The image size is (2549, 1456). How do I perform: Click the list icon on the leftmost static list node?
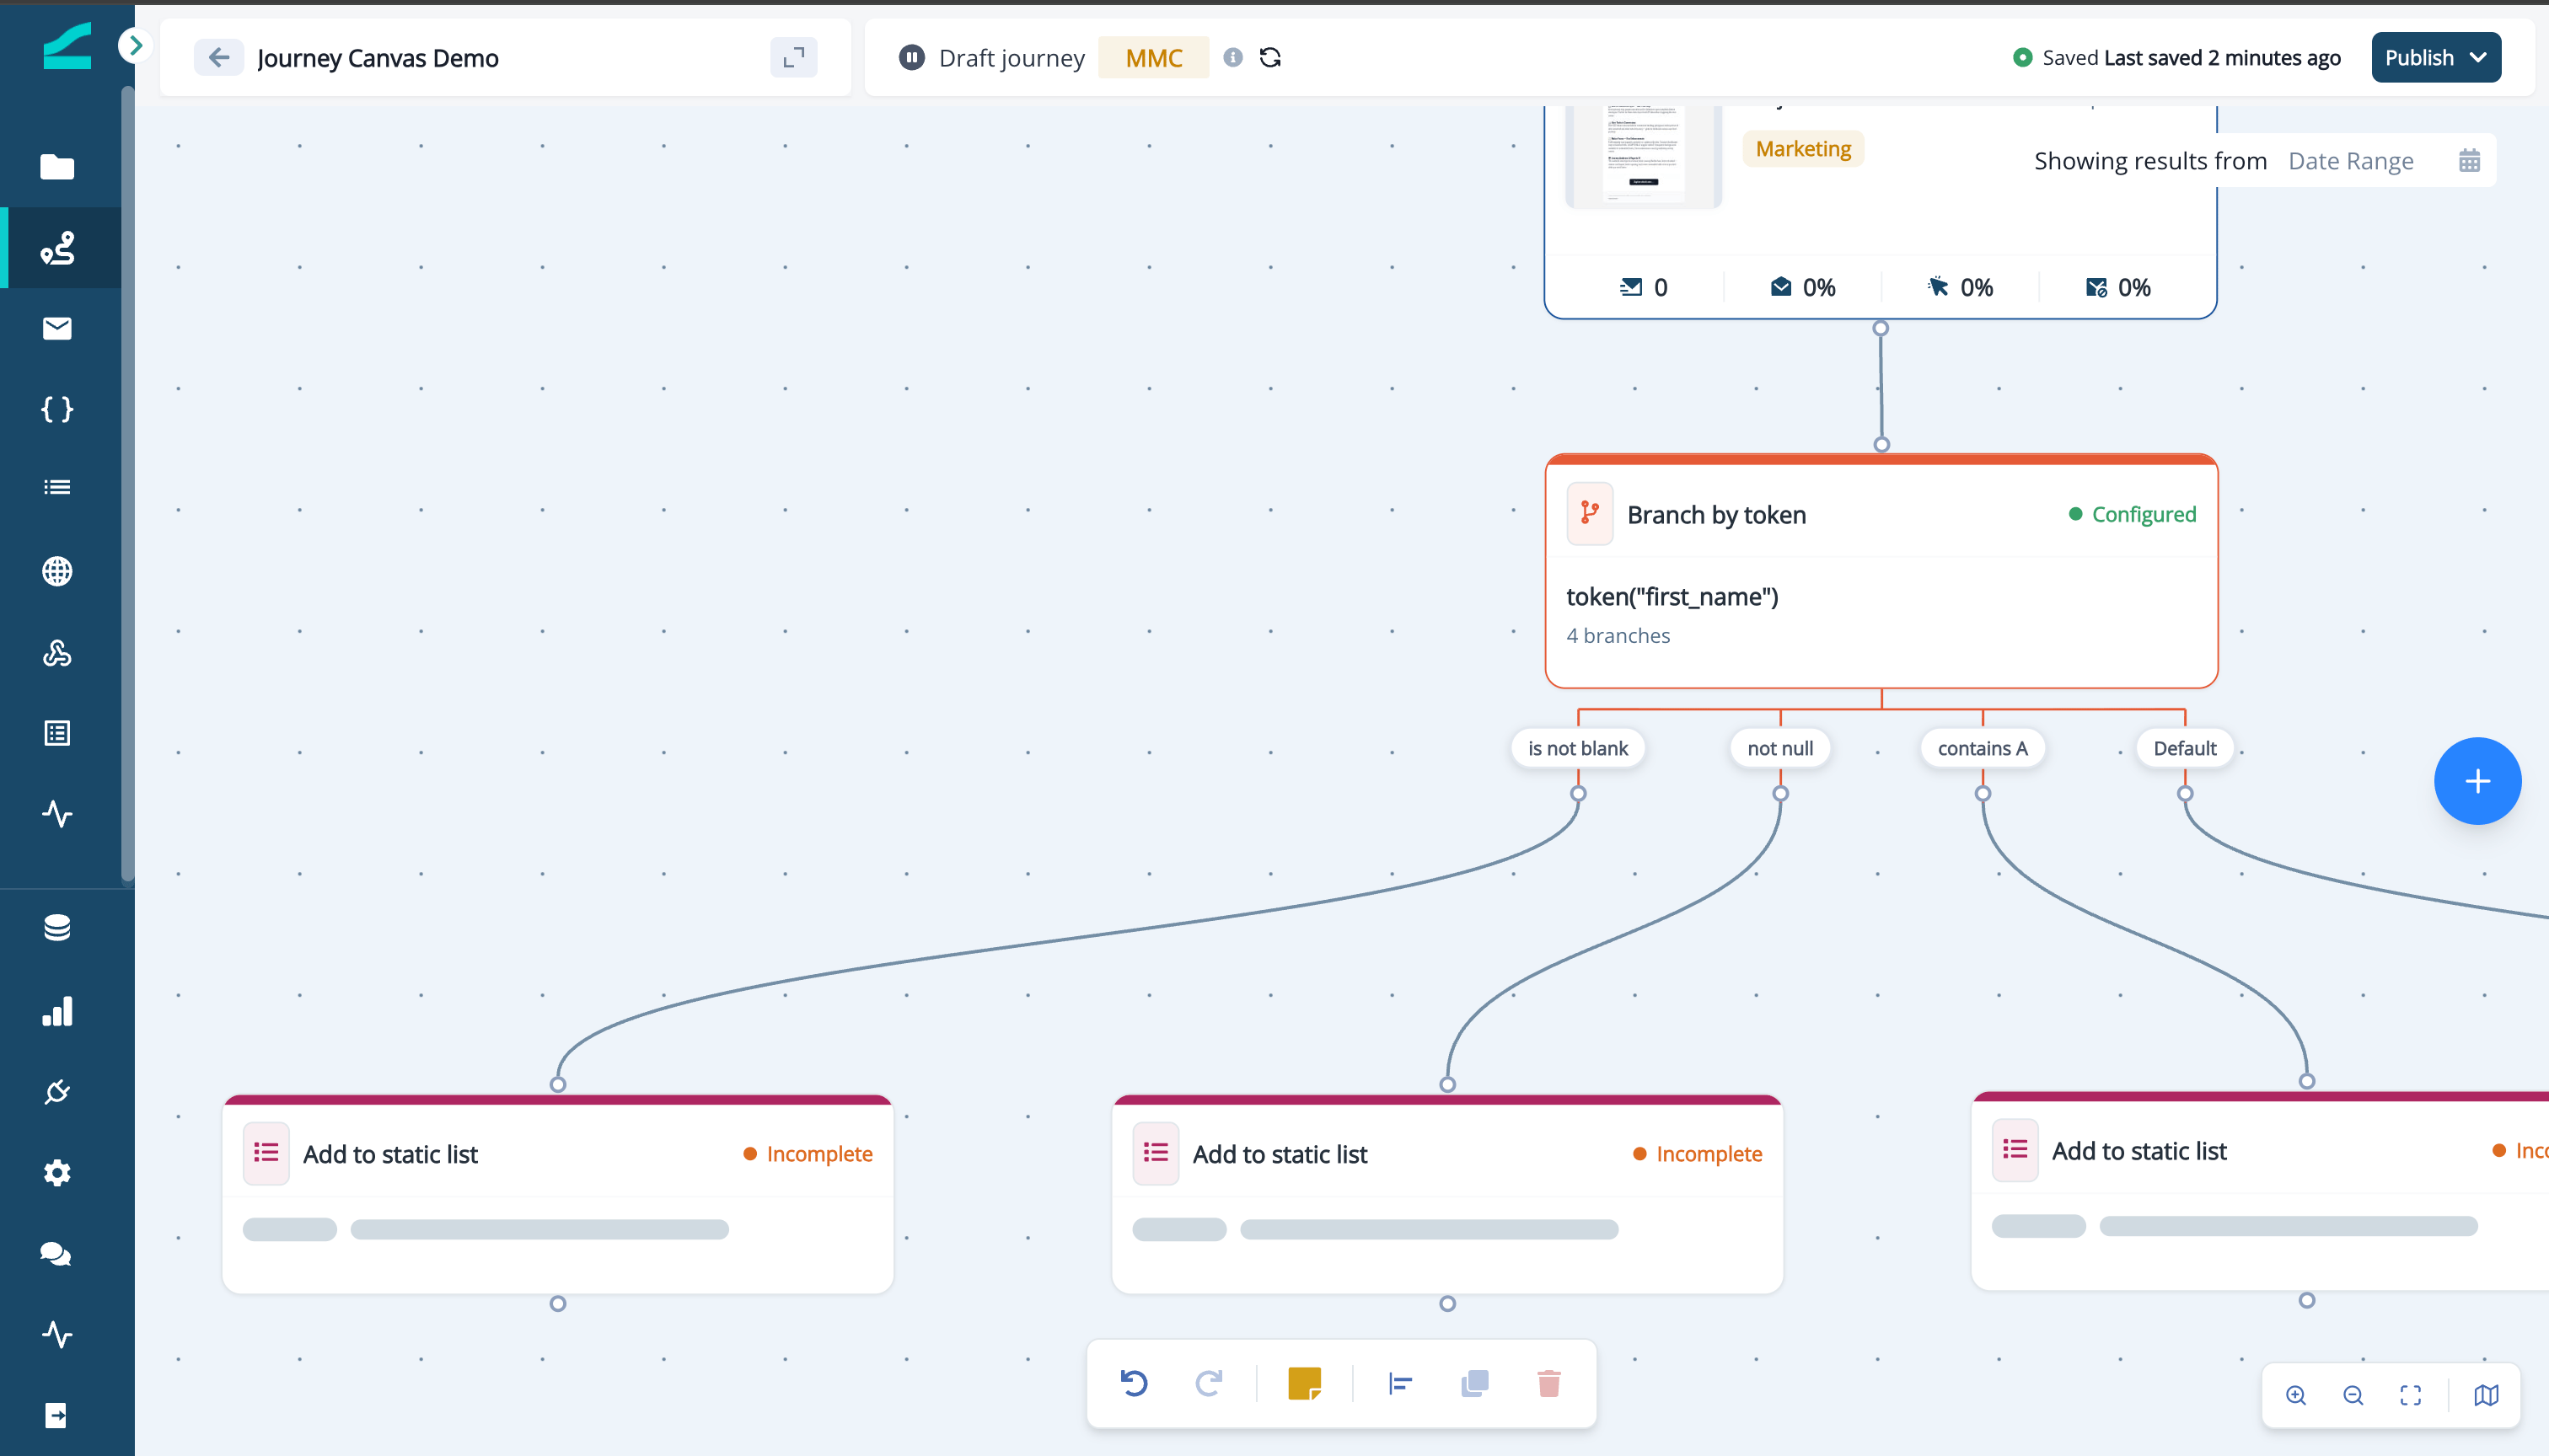(x=266, y=1153)
